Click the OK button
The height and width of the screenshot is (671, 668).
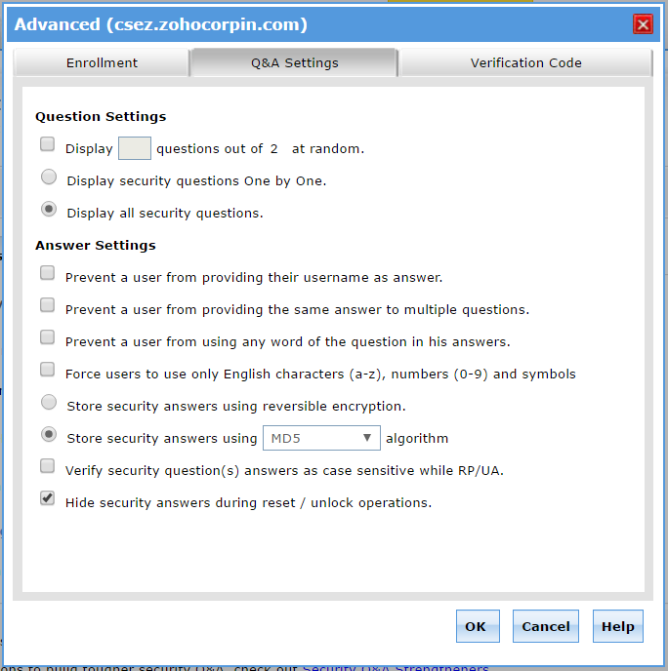[478, 626]
